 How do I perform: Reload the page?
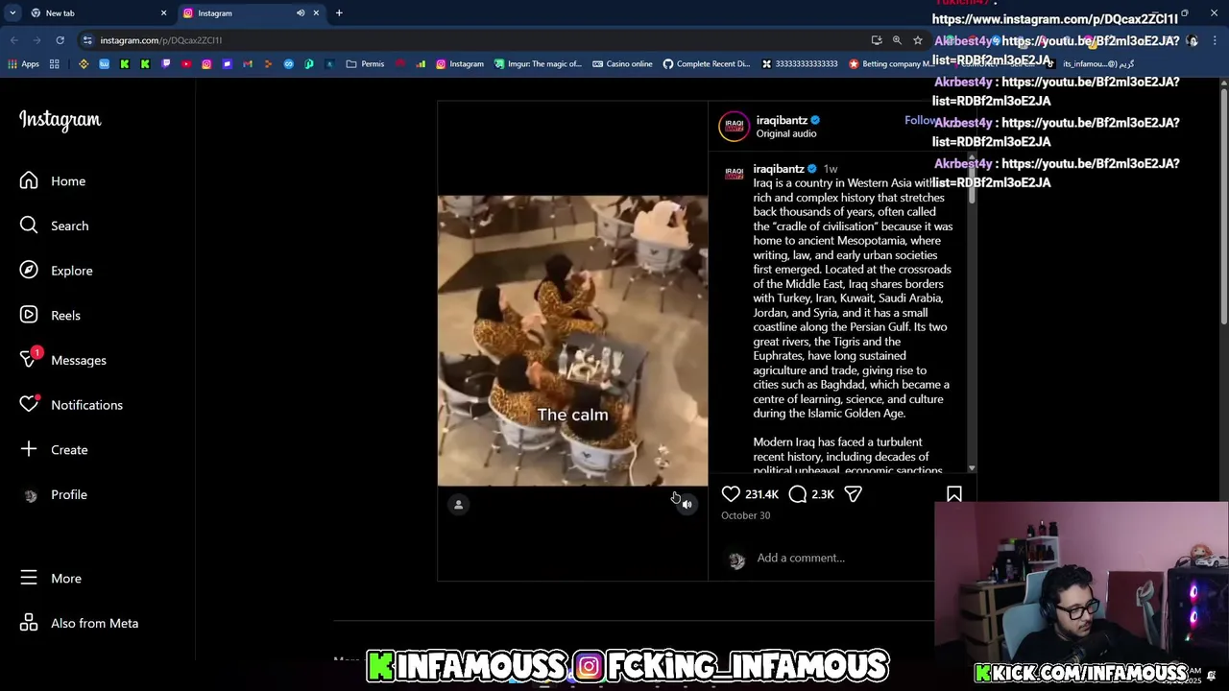pos(60,40)
